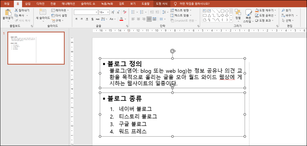
Task: Click distribute text alignment icon
Action: tap(154, 19)
